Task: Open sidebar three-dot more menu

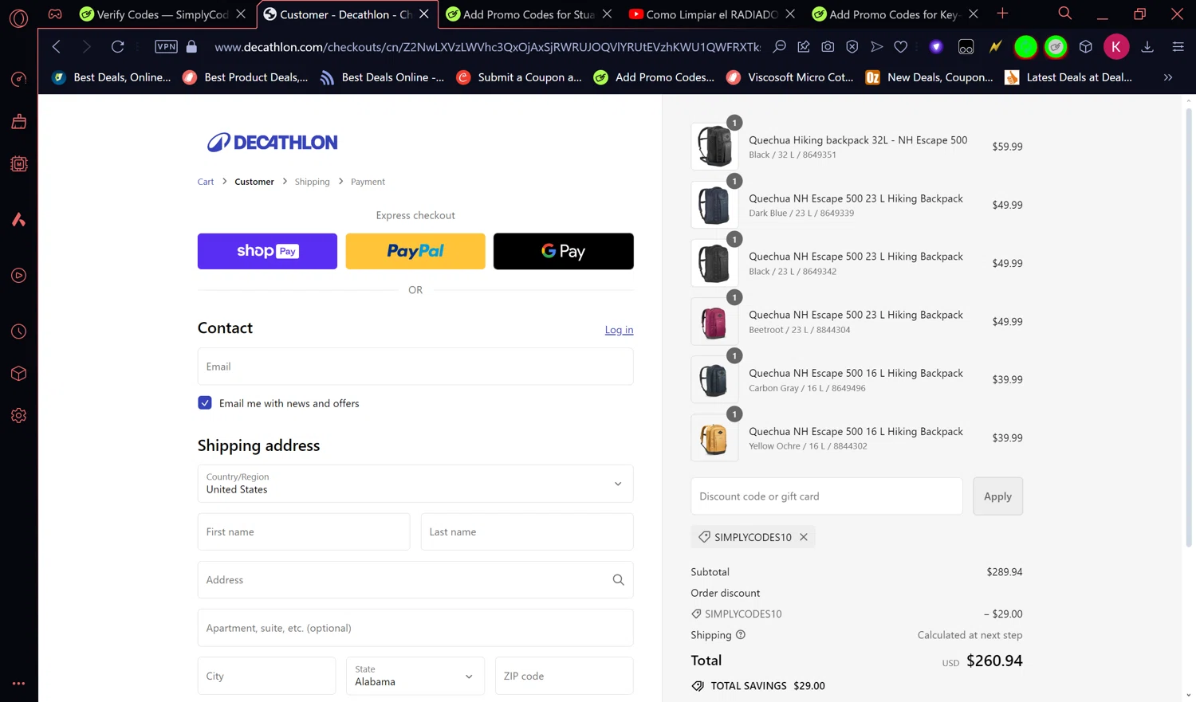Action: (x=19, y=683)
